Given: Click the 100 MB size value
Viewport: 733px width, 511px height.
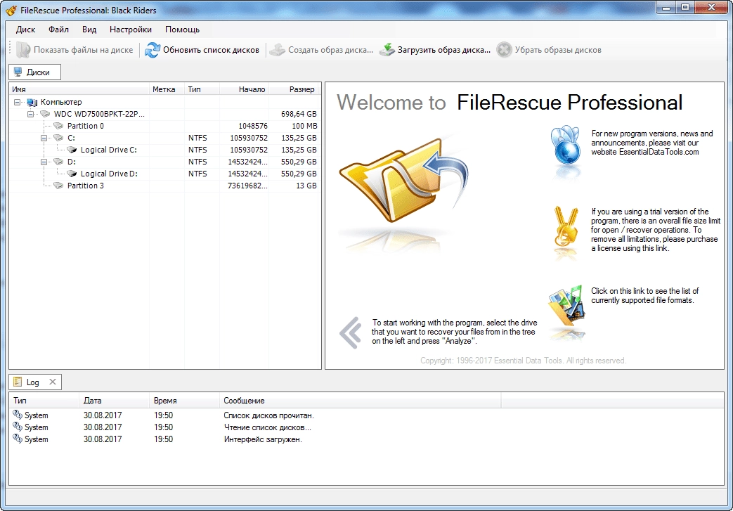Looking at the screenshot, I should click(x=304, y=126).
